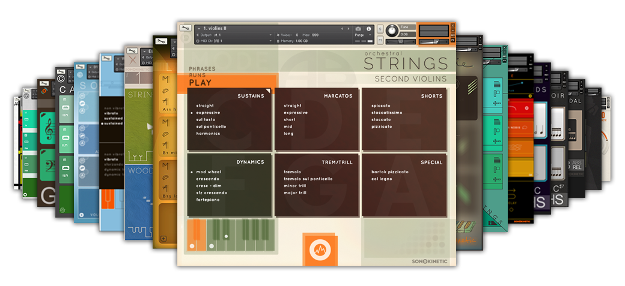Image resolution: width=625 pixels, height=286 pixels.
Task: Select straight under SUSTAINS
Action: click(205, 106)
